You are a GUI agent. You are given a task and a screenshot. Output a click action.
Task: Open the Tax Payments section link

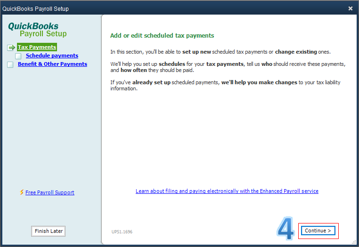[x=37, y=47]
